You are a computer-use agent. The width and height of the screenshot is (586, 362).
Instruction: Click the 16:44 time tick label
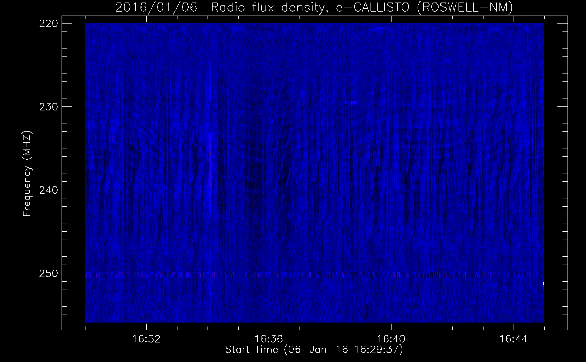click(x=514, y=339)
